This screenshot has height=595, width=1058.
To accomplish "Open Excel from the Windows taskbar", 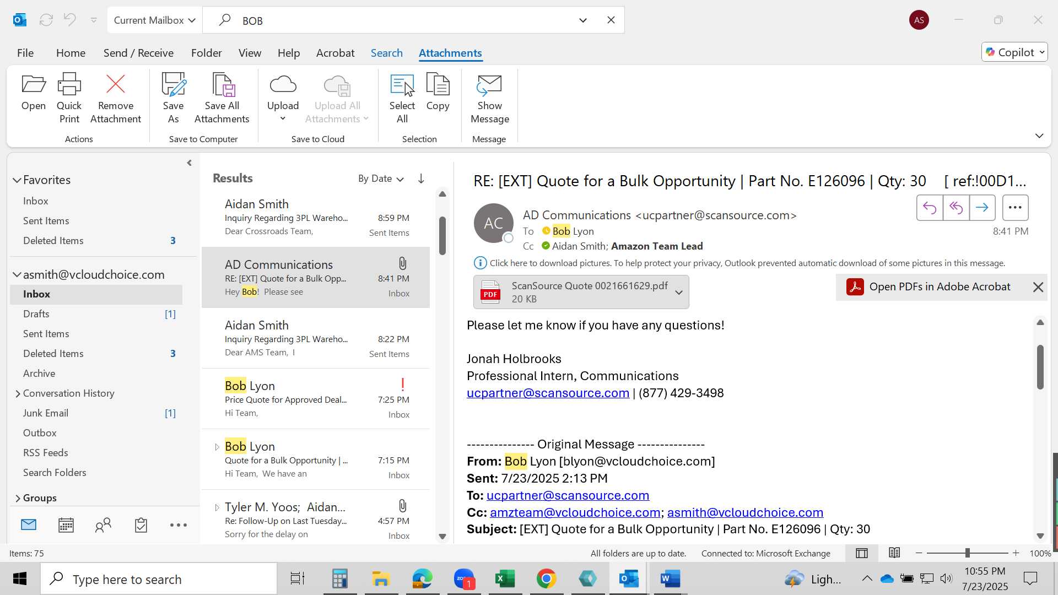I will (x=505, y=579).
